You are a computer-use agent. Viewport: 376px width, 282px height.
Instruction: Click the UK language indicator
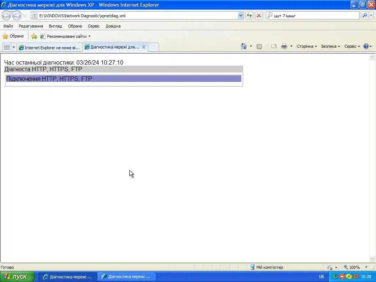click(x=322, y=277)
